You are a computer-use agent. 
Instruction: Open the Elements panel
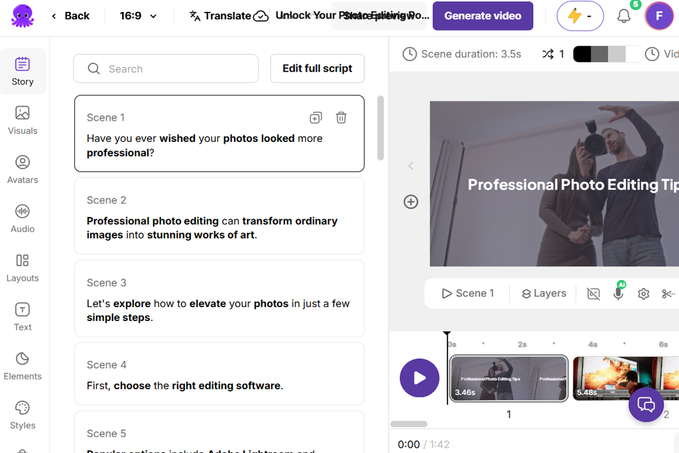pyautogui.click(x=23, y=366)
